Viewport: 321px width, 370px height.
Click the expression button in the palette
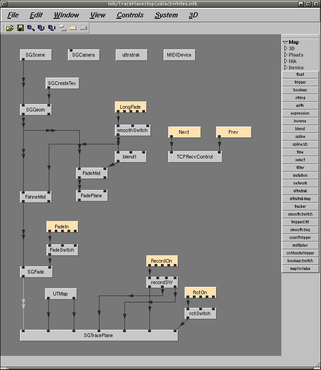300,113
